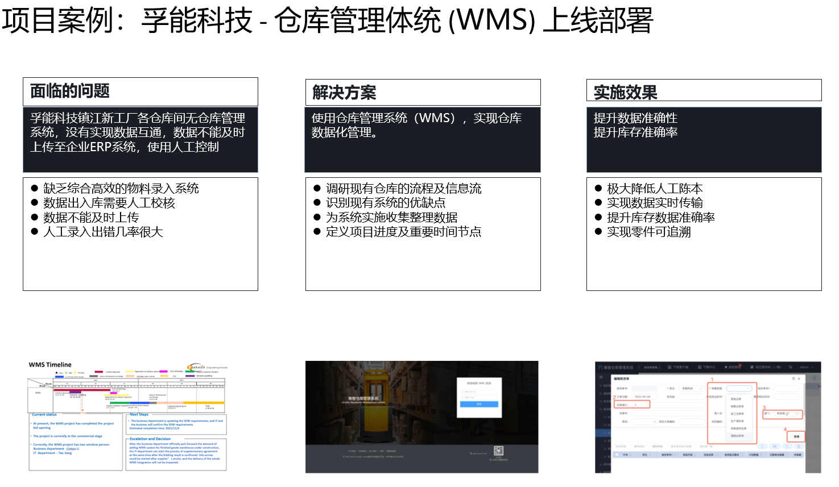Select bullet 缺乏综合高效的物料录入系统
Screen dimensions: 839x487
[115, 189]
